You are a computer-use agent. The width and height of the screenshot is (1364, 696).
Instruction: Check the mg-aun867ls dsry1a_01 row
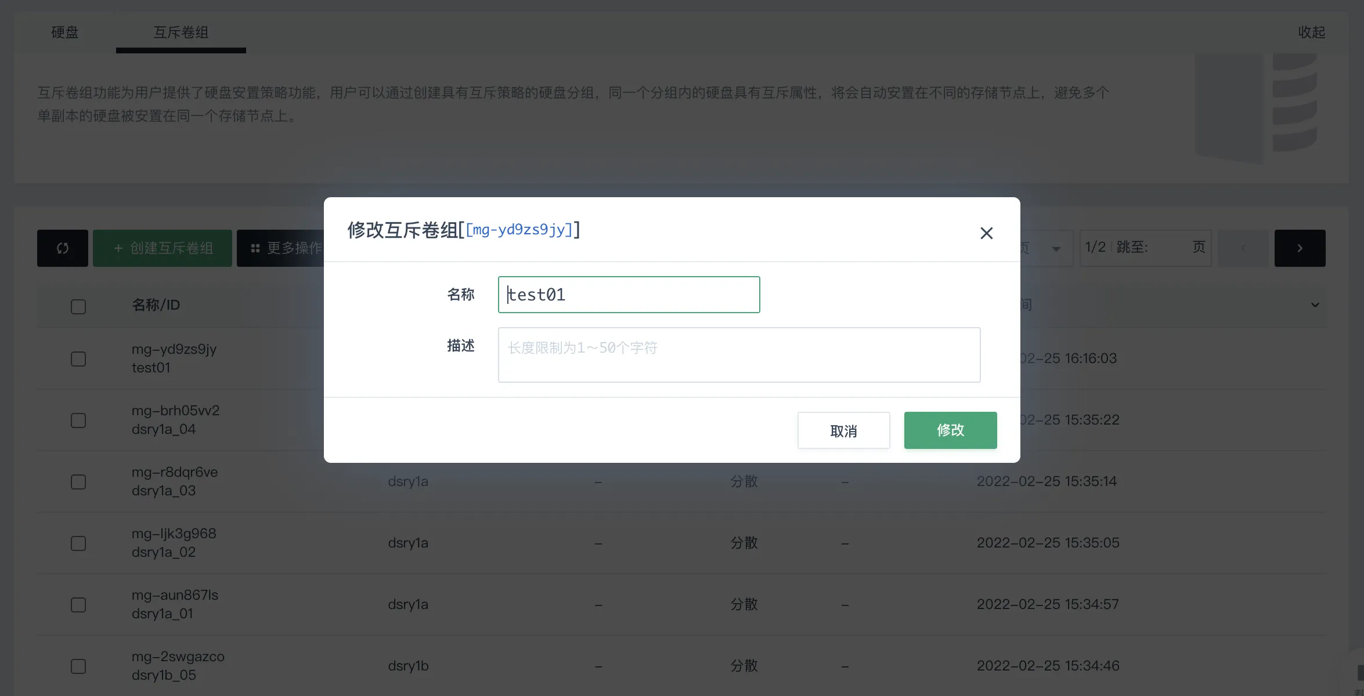tap(78, 604)
